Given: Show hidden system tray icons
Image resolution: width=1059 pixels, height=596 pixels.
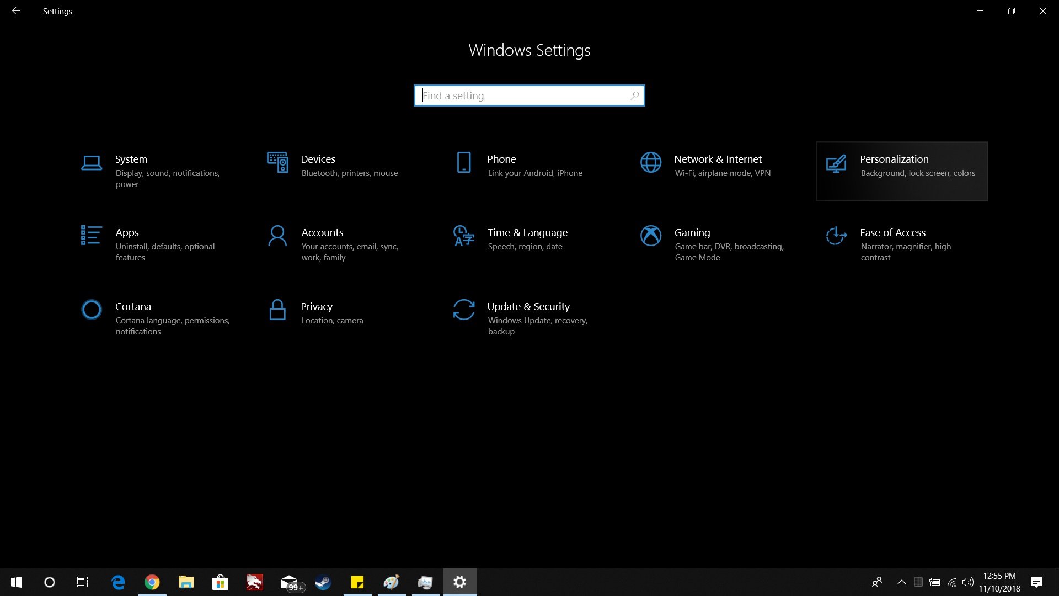Looking at the screenshot, I should pyautogui.click(x=902, y=582).
